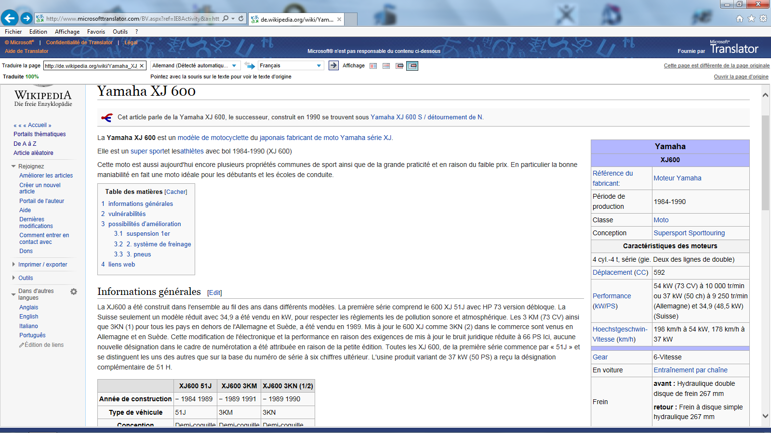The width and height of the screenshot is (771, 433).
Task: Open the Microsoft Translator logo
Action: (734, 48)
